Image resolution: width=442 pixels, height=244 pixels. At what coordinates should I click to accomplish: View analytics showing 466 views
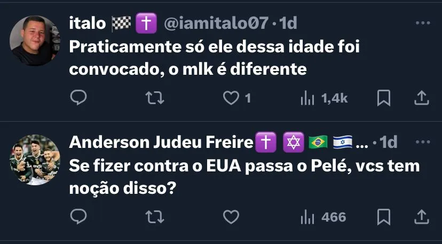coord(323,217)
